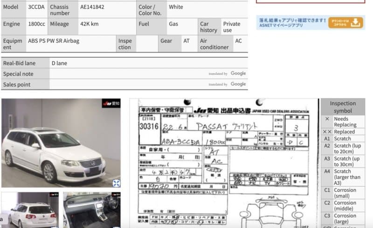Click the XX Replaced symbol row
Image resolution: width=373 pixels, height=228 pixels.
coord(343,132)
